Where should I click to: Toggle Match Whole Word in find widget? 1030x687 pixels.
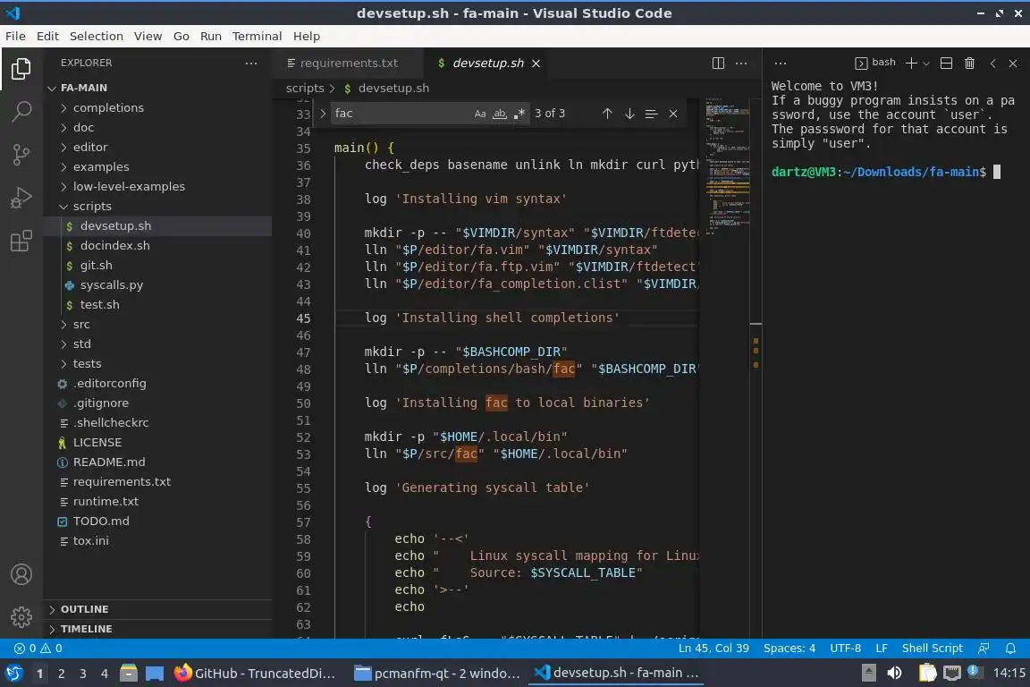[x=500, y=114]
